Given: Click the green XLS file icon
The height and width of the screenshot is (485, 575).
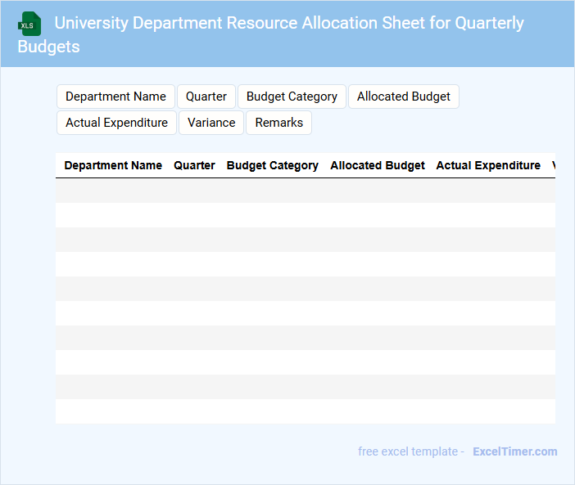Looking at the screenshot, I should [x=30, y=24].
